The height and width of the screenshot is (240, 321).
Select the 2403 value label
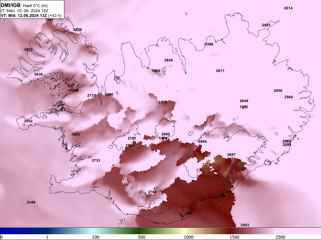click(245, 225)
